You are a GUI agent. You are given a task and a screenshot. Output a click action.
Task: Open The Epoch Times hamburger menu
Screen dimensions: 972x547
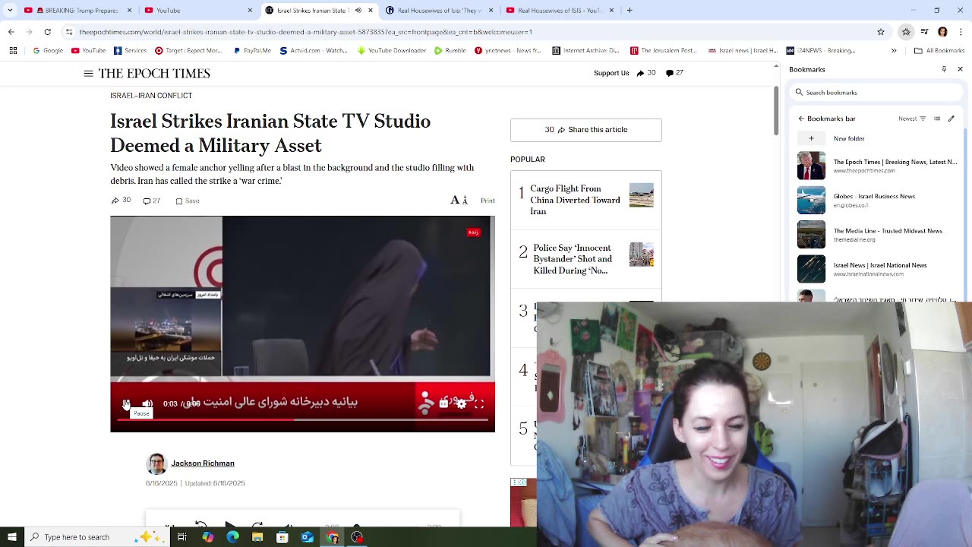pyautogui.click(x=88, y=74)
